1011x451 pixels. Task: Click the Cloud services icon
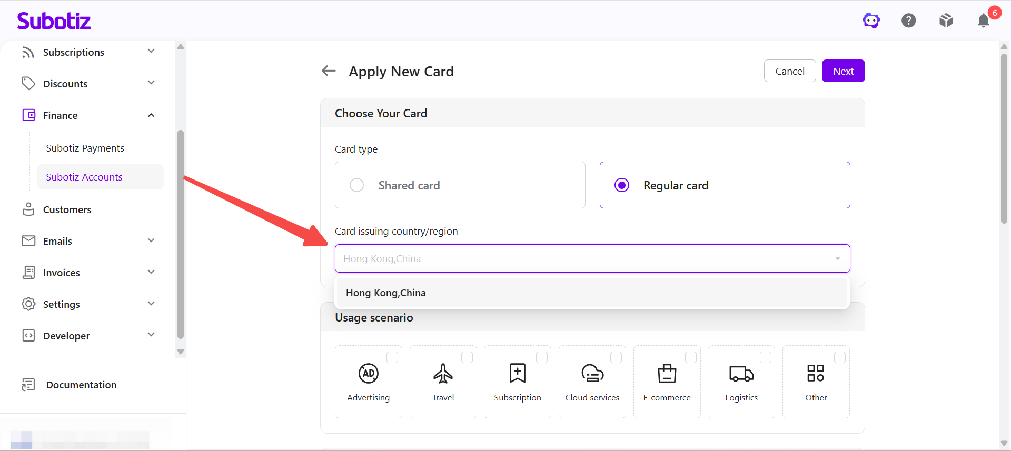[592, 373]
